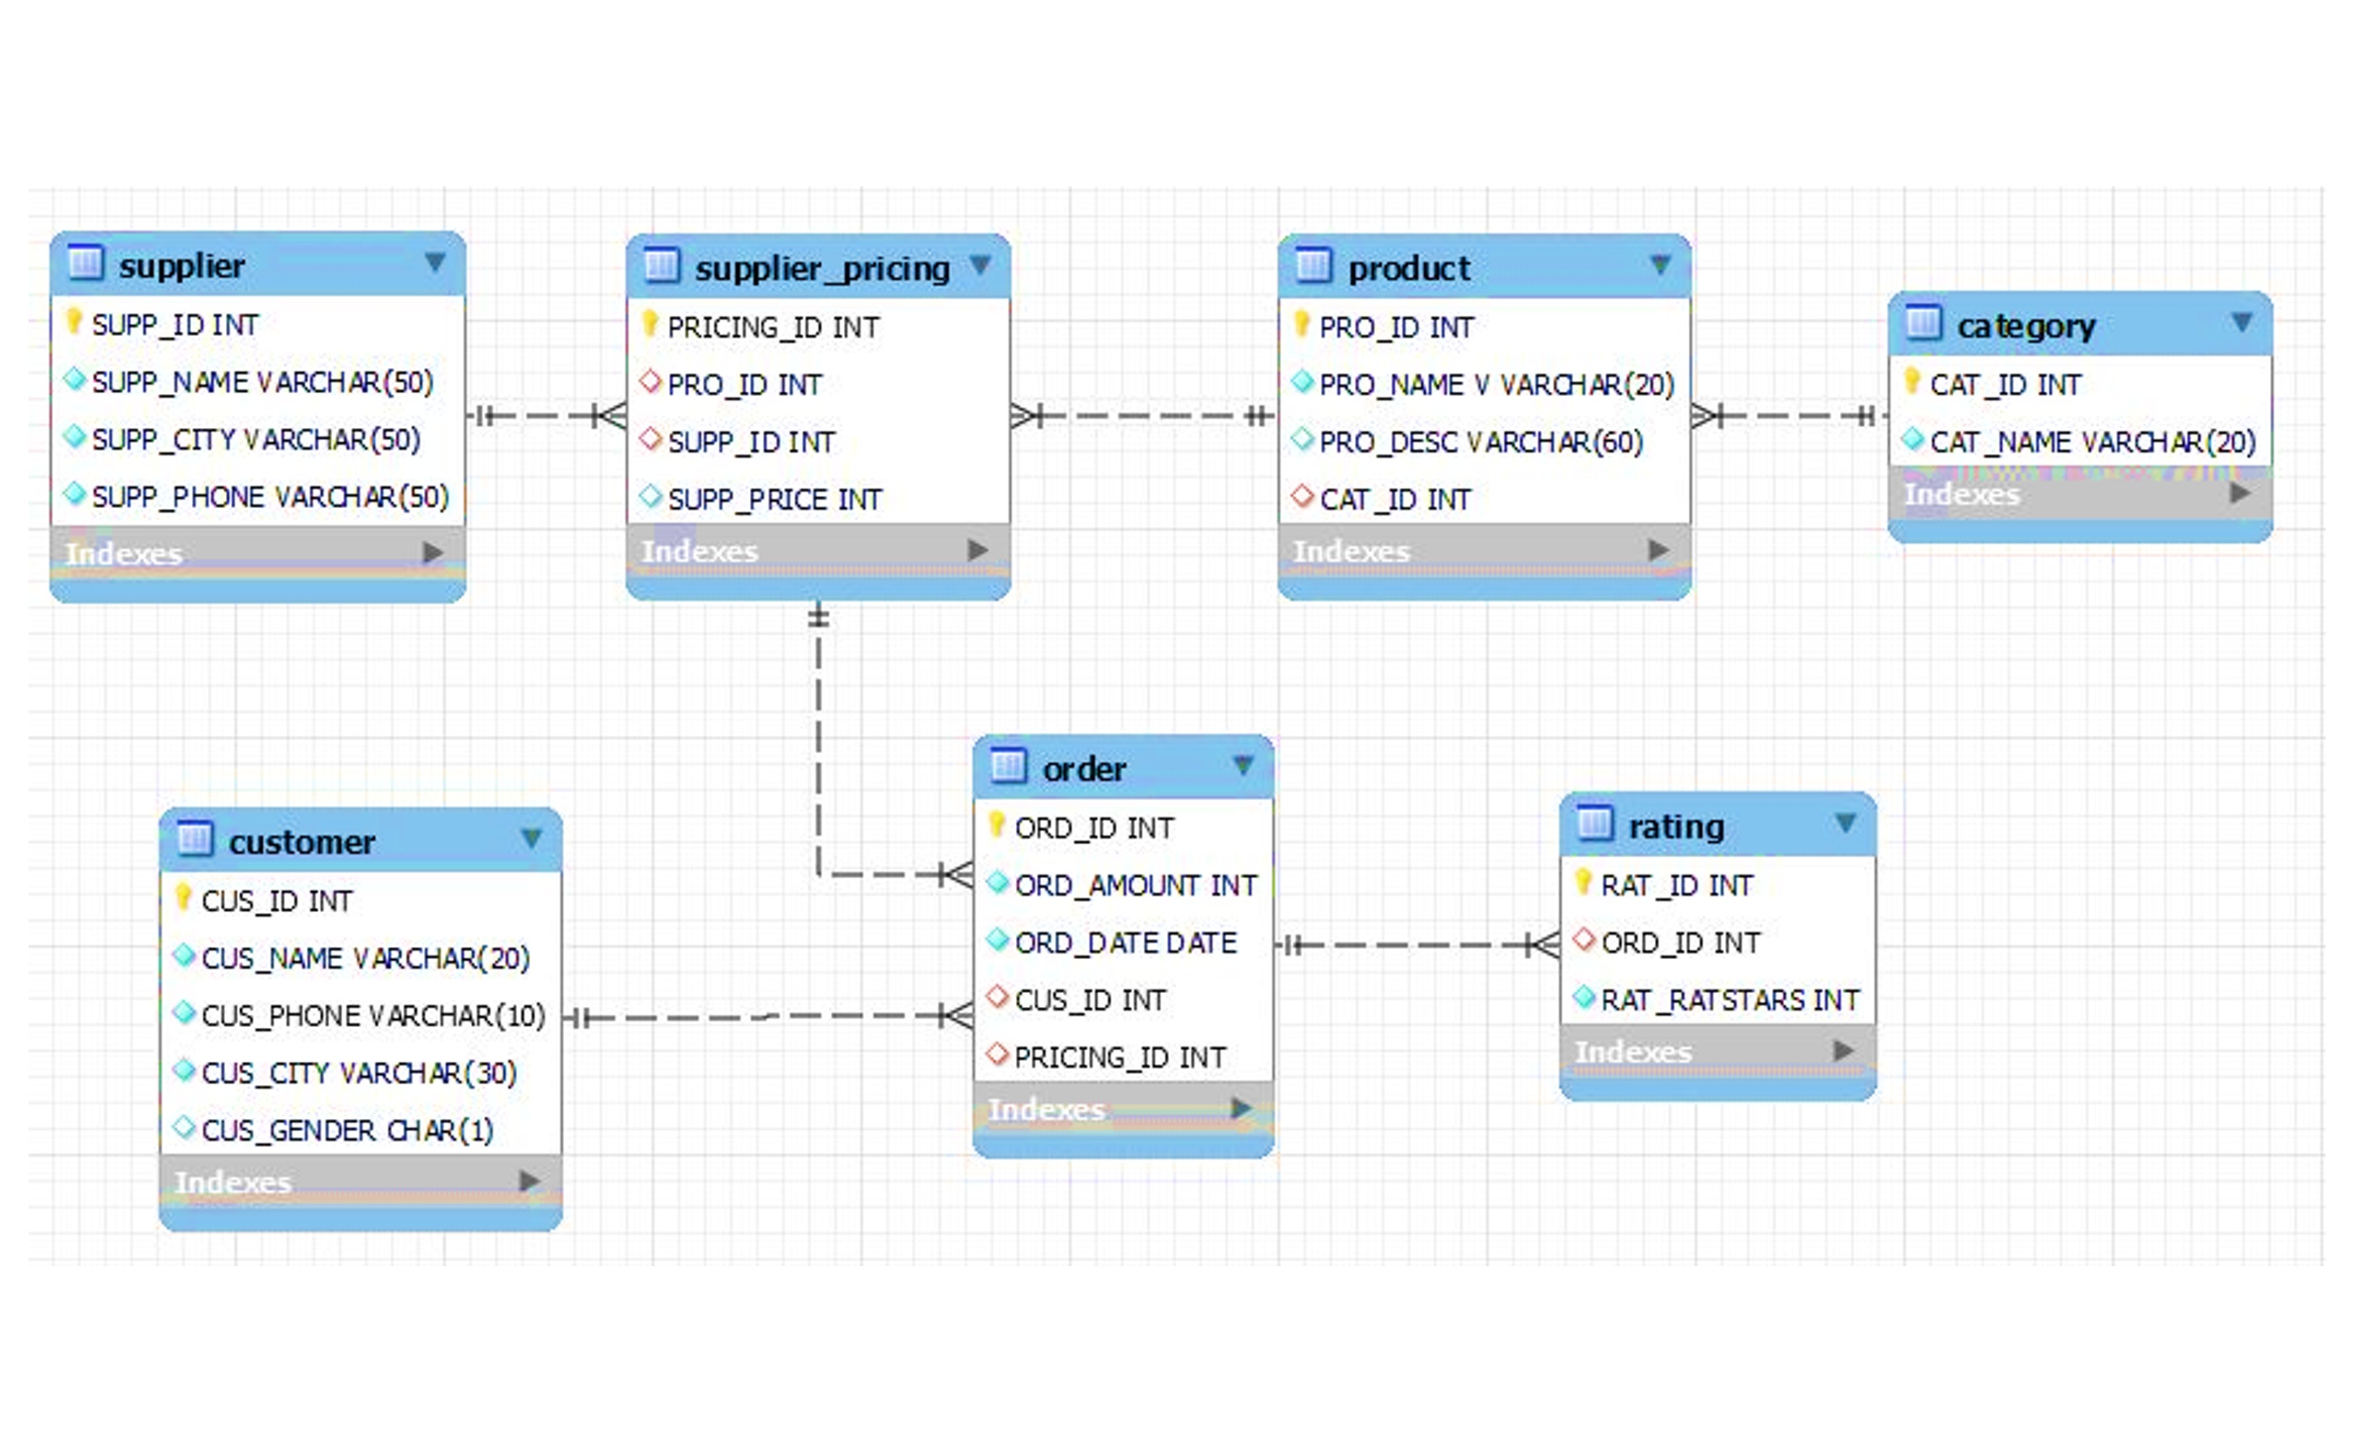
Task: Select the CUS_CITY VARCHAR(30) column
Action: coord(361,1073)
